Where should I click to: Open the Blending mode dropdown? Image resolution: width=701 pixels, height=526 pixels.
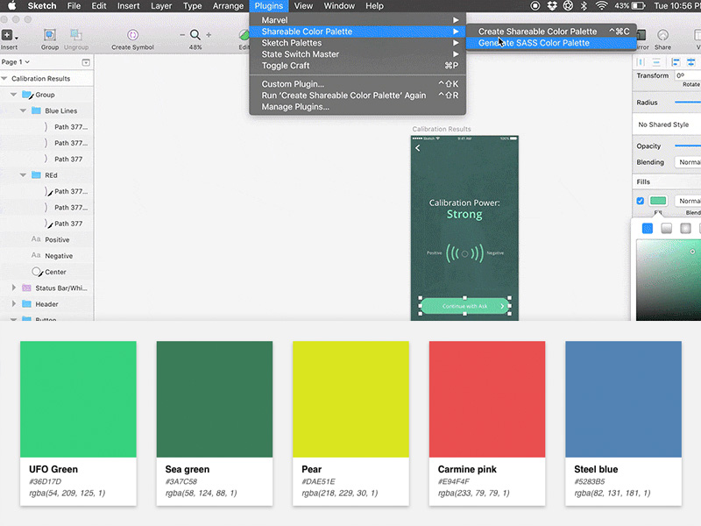(x=688, y=162)
